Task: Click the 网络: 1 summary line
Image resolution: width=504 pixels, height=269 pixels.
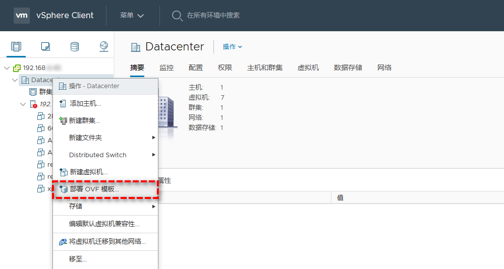Action: (206, 118)
